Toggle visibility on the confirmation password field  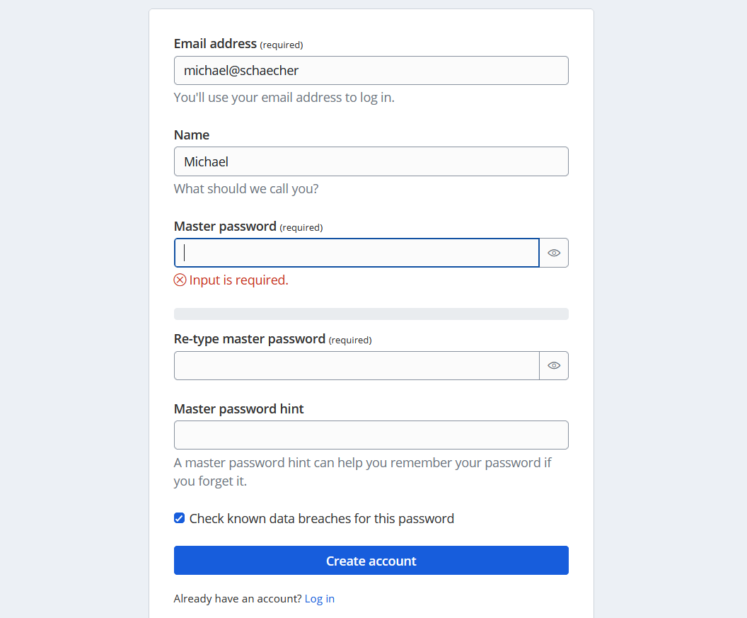tap(554, 365)
